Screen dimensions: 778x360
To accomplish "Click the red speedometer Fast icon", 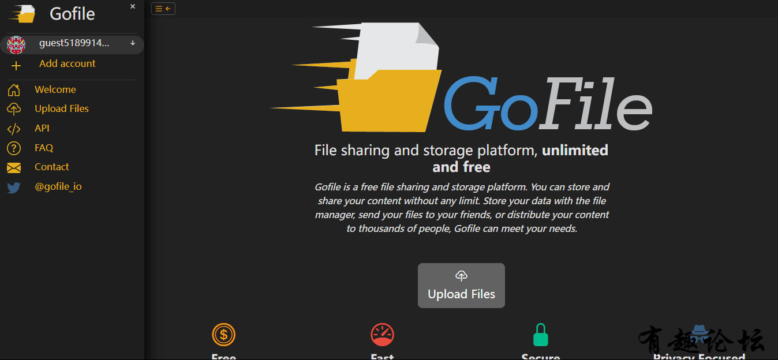I will 382,335.
